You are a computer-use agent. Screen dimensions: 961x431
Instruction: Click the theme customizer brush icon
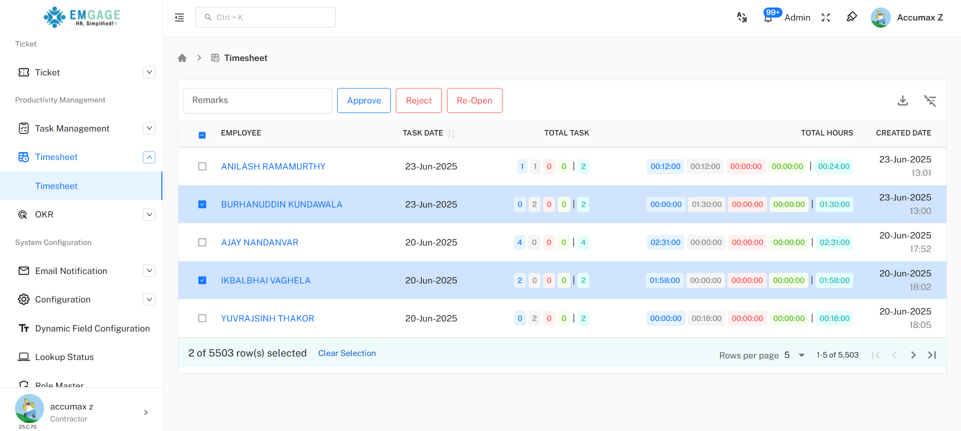tap(852, 17)
